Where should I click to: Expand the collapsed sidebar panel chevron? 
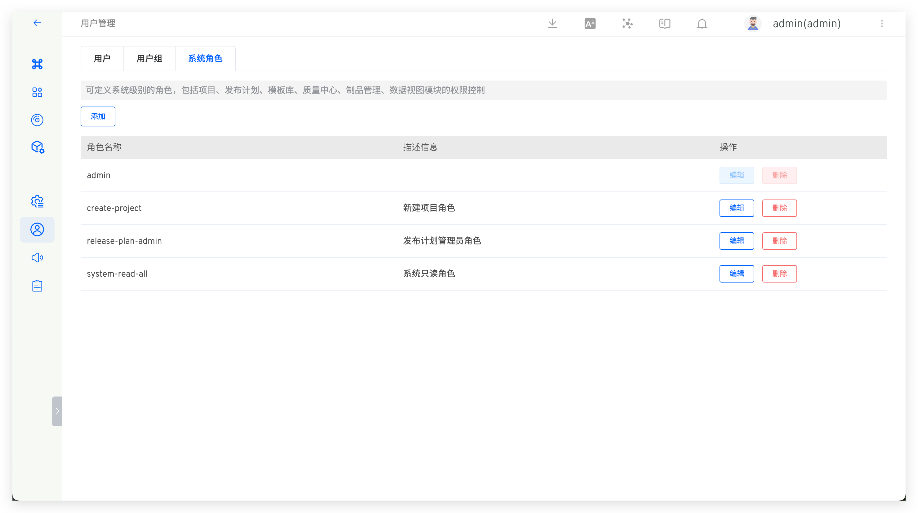click(57, 411)
